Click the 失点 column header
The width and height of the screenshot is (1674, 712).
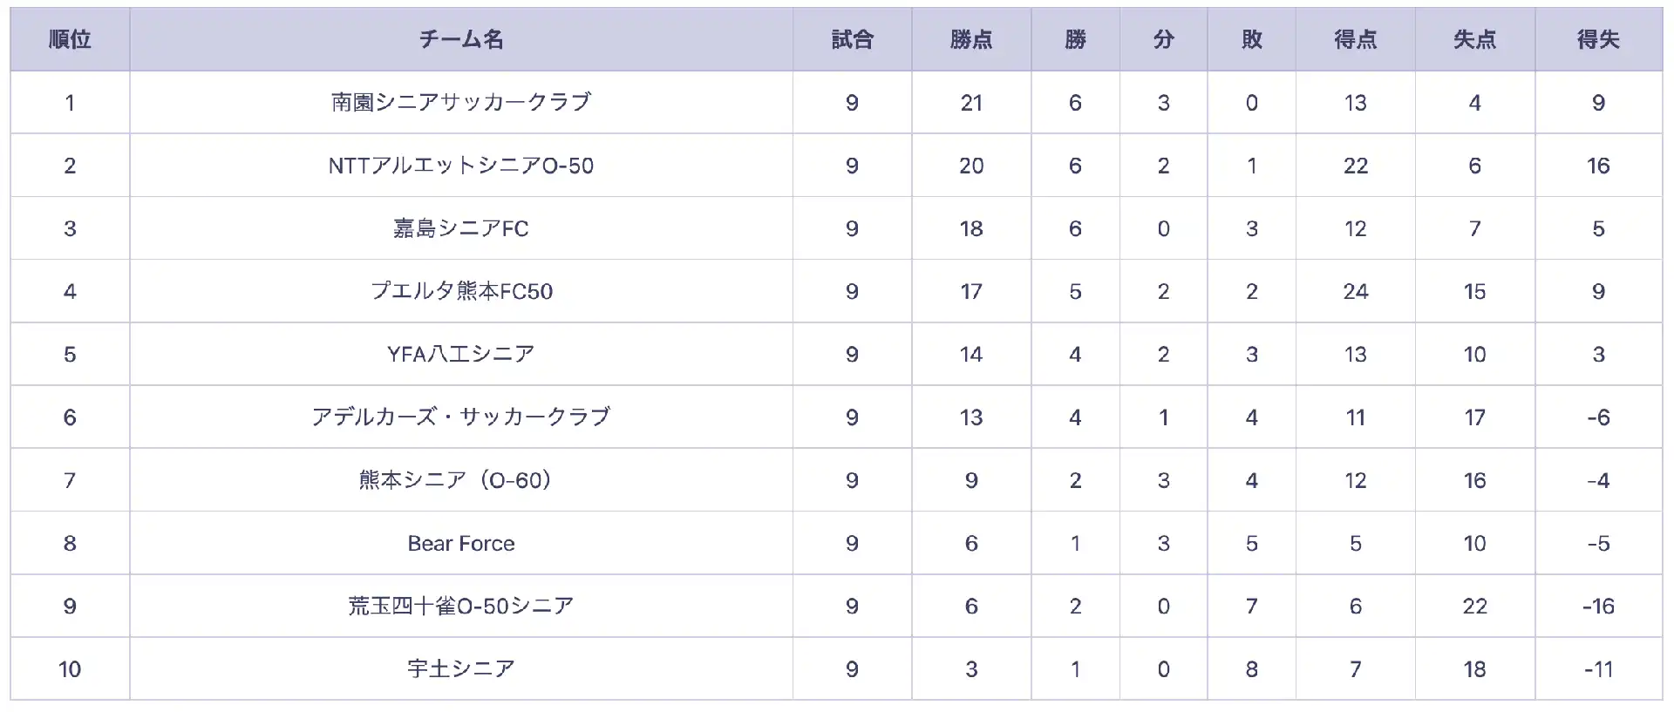pos(1474,39)
